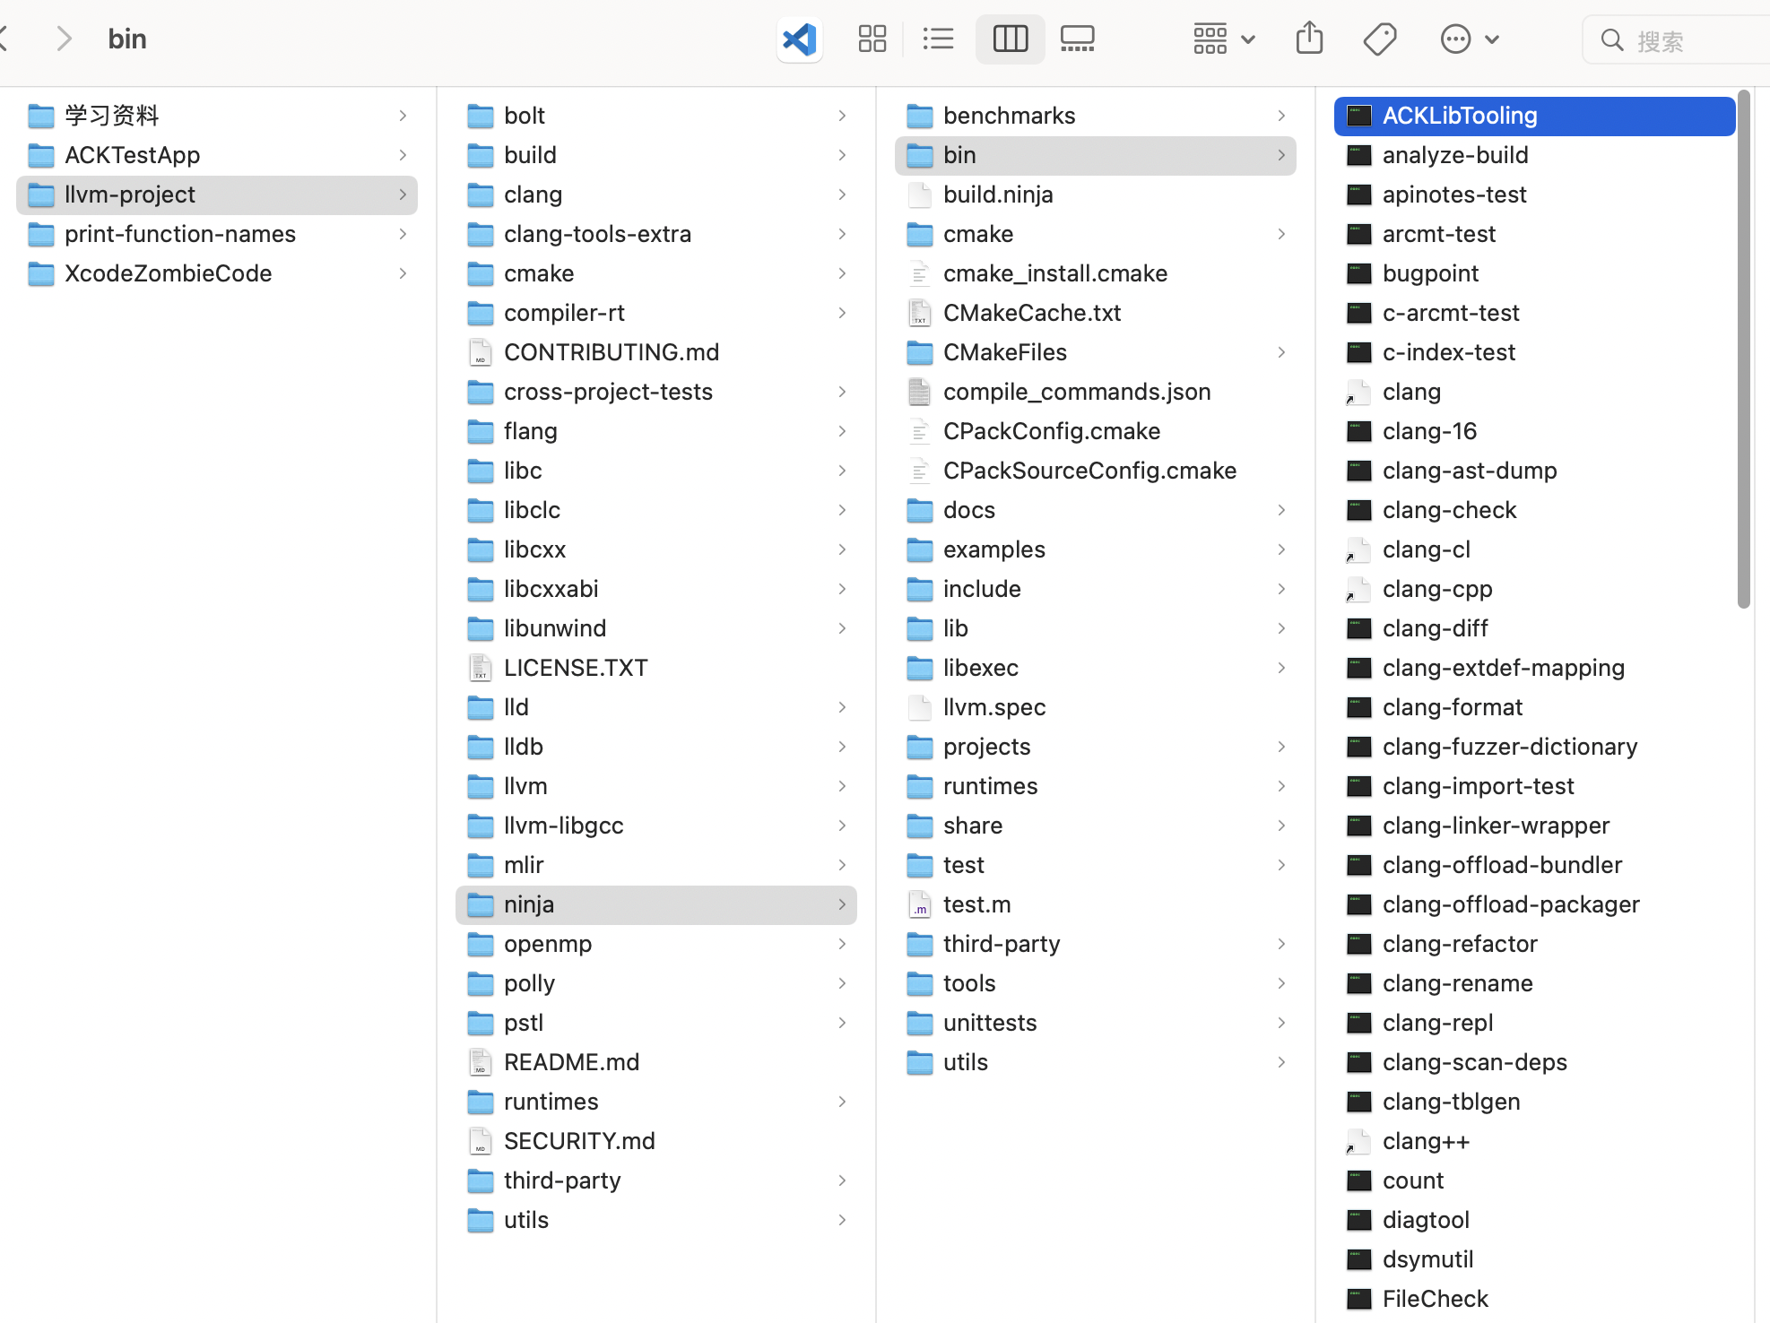Open the llvm-project folder
The width and height of the screenshot is (1770, 1323).
(128, 195)
